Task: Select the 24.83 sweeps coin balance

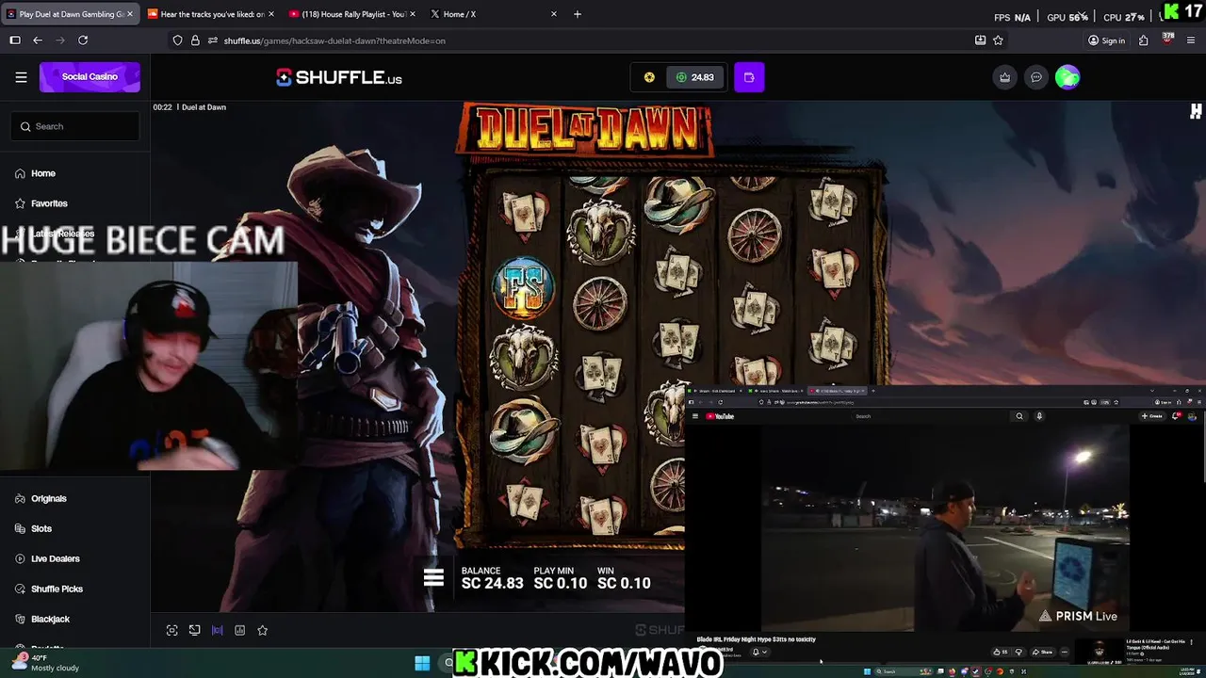Action: tap(695, 77)
